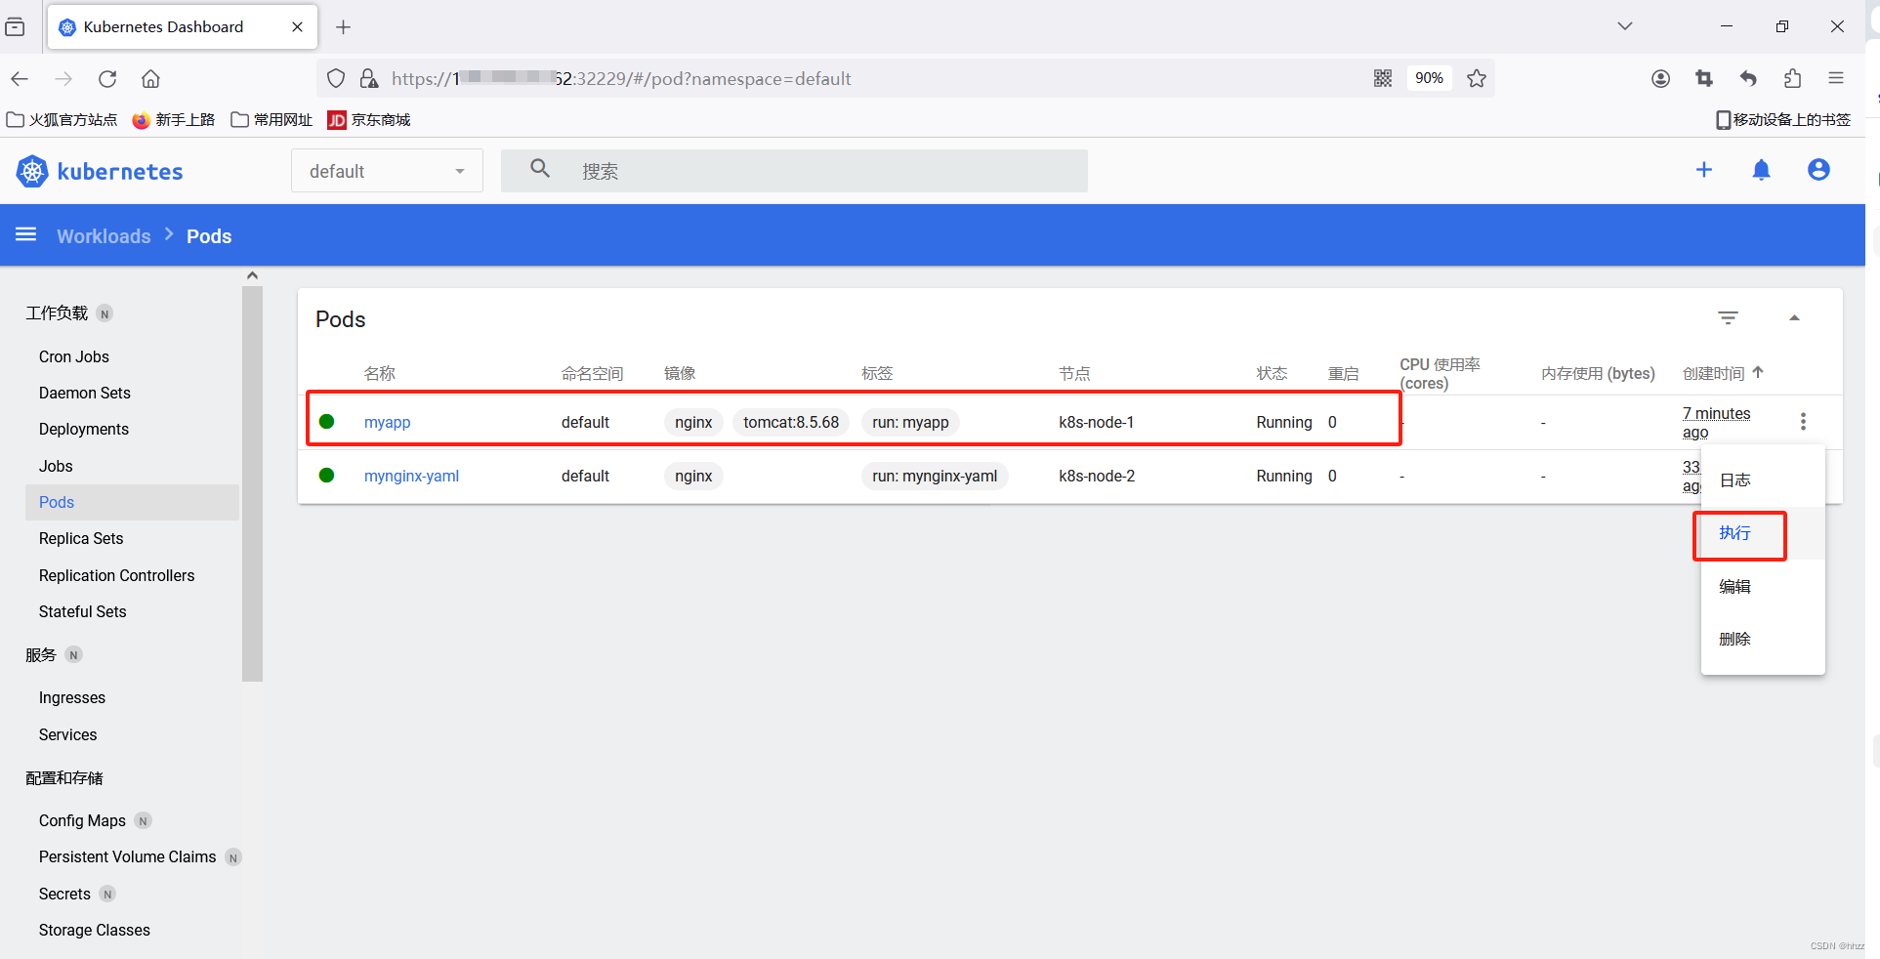Click the recent browsing tab icon
The height and width of the screenshot is (959, 1880).
(15, 27)
